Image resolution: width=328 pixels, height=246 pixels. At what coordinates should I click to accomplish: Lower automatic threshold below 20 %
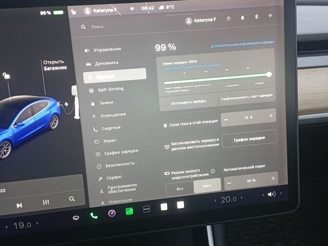pos(229,183)
